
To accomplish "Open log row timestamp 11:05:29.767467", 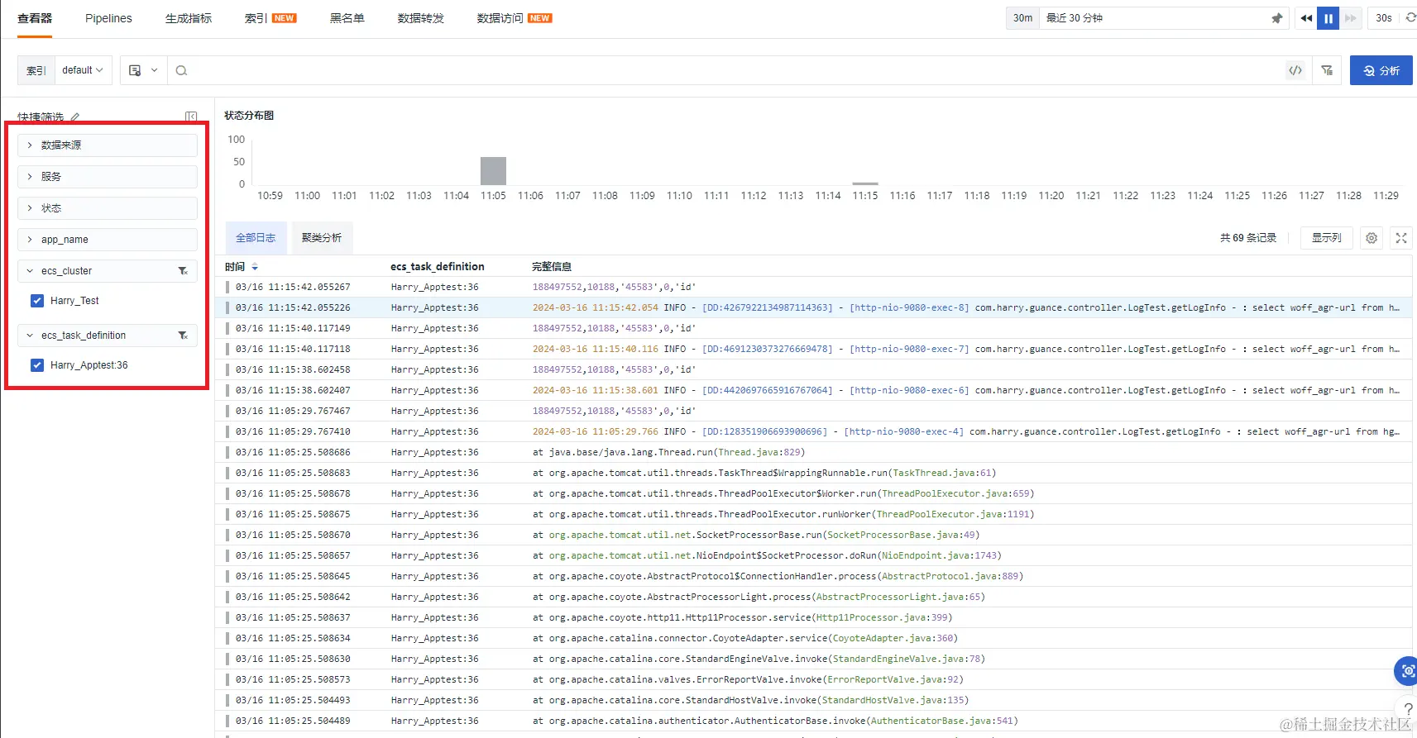I will tap(815, 412).
